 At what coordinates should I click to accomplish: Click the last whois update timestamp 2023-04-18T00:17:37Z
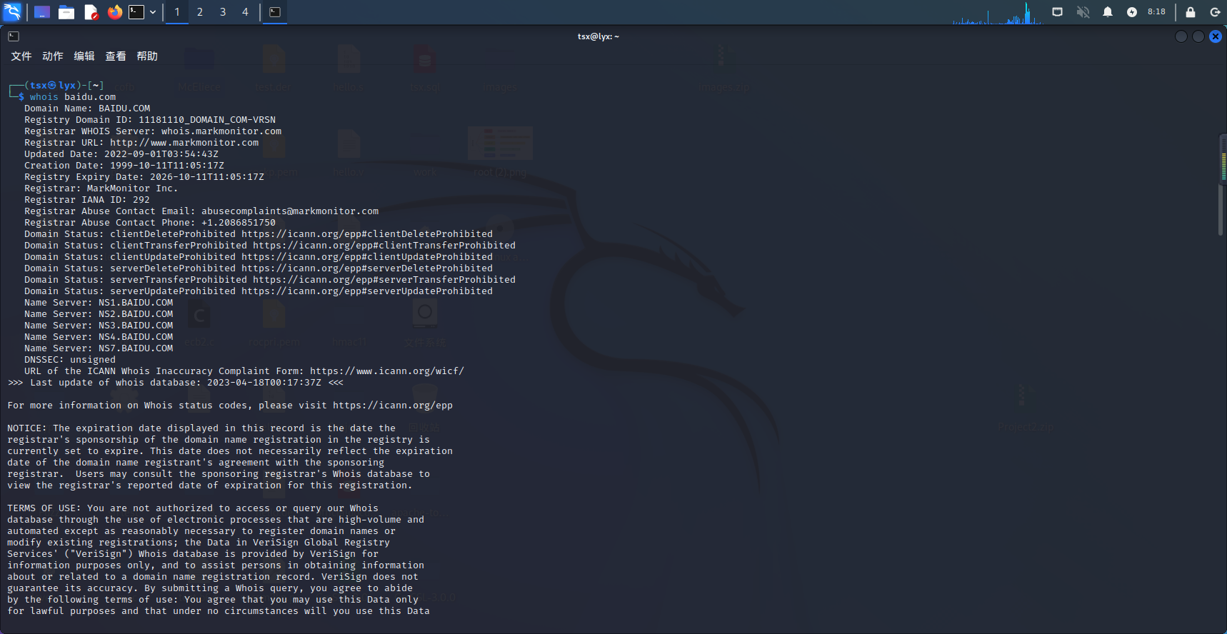(x=264, y=383)
